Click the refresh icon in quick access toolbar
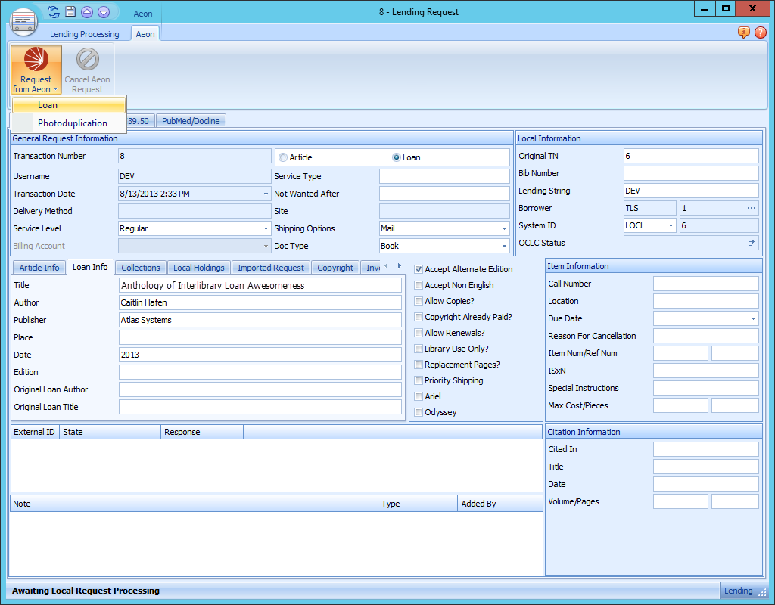The image size is (775, 605). pyautogui.click(x=54, y=12)
